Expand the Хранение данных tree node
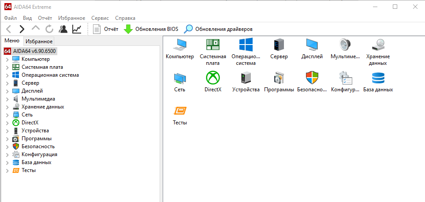The height and width of the screenshot is (202, 425). point(7,107)
